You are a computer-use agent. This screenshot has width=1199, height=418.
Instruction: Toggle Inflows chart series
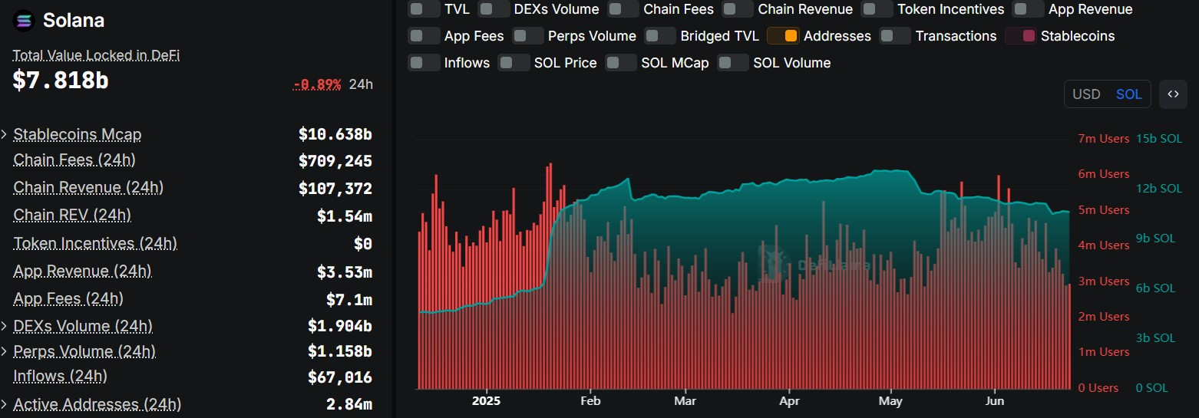424,63
